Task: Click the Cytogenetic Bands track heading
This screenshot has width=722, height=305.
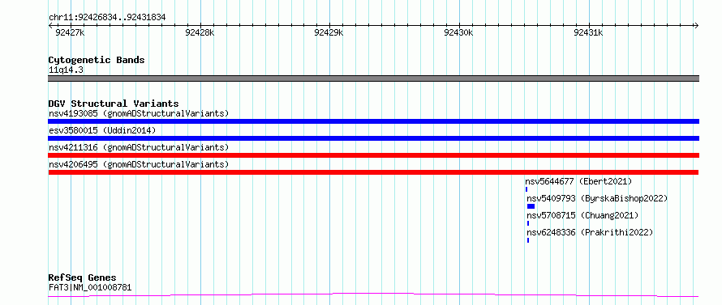Action: (x=97, y=60)
